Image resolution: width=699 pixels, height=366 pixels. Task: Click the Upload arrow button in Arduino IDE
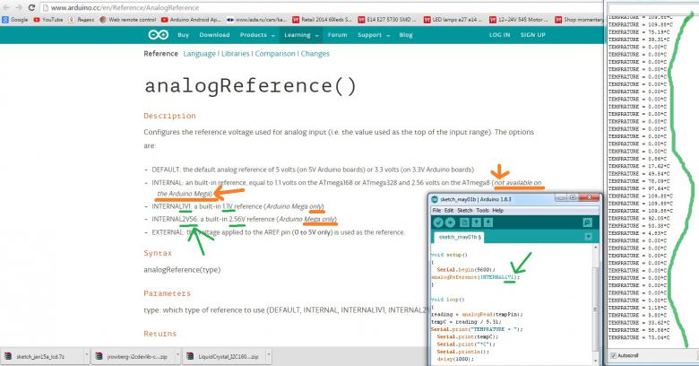coord(450,222)
